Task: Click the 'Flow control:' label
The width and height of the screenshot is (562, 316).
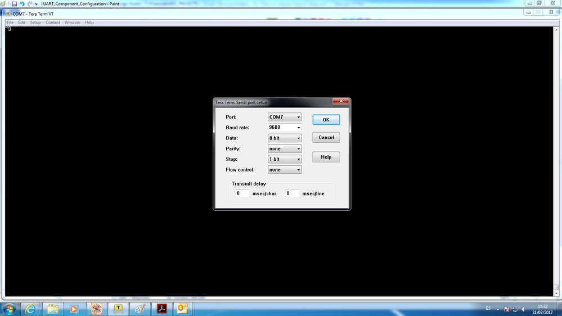Action: click(x=240, y=170)
